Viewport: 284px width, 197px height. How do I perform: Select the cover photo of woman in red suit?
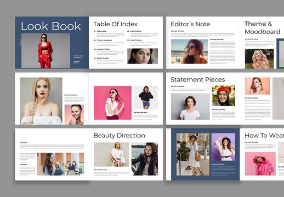coord(46,50)
